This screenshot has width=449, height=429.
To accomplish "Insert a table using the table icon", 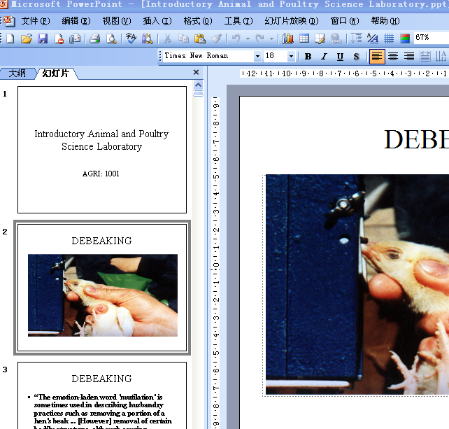I will [x=304, y=38].
